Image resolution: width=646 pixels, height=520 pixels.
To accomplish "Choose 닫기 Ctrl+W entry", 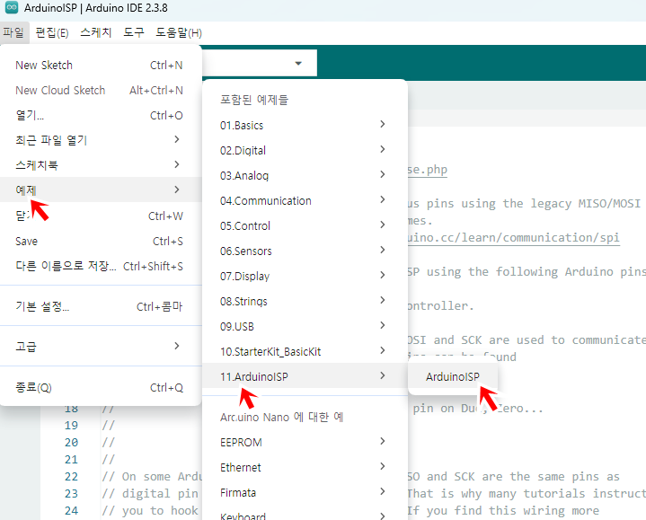I will click(101, 216).
